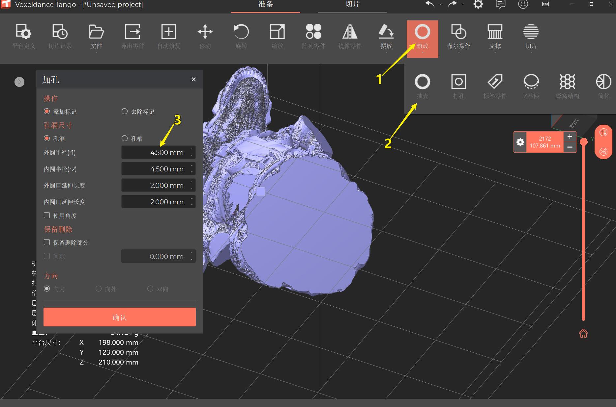
Task: Select the 蜂窝结构 (honeycomb) tool
Action: 567,86
